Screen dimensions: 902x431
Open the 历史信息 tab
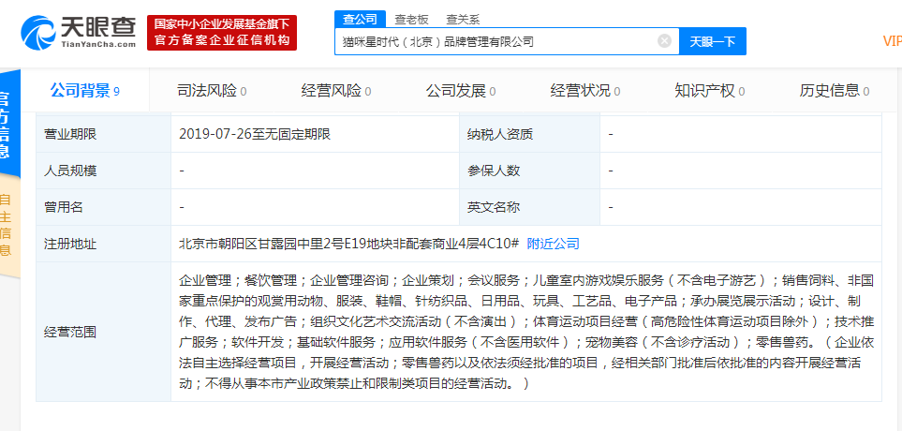coord(835,90)
